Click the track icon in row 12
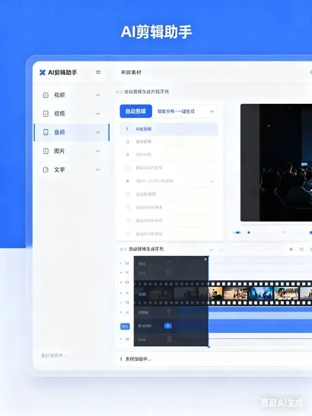Image resolution: width=312 pixels, height=416 pixels. [169, 339]
